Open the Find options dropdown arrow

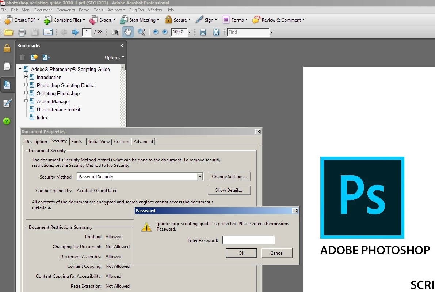click(271, 32)
